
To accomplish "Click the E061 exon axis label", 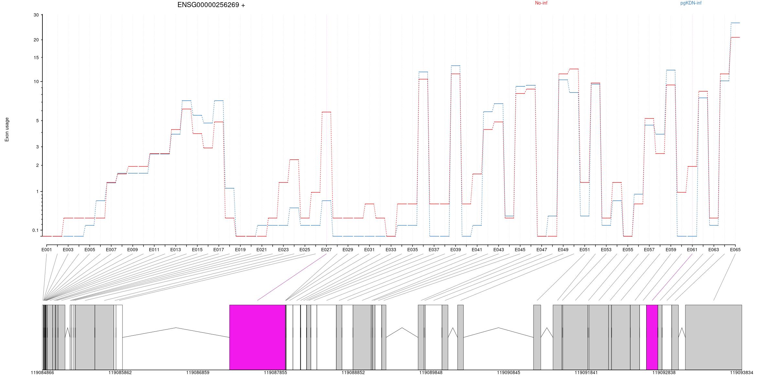I will 692,250.
